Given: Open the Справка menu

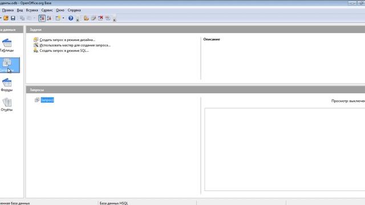Looking at the screenshot, I should (74, 10).
